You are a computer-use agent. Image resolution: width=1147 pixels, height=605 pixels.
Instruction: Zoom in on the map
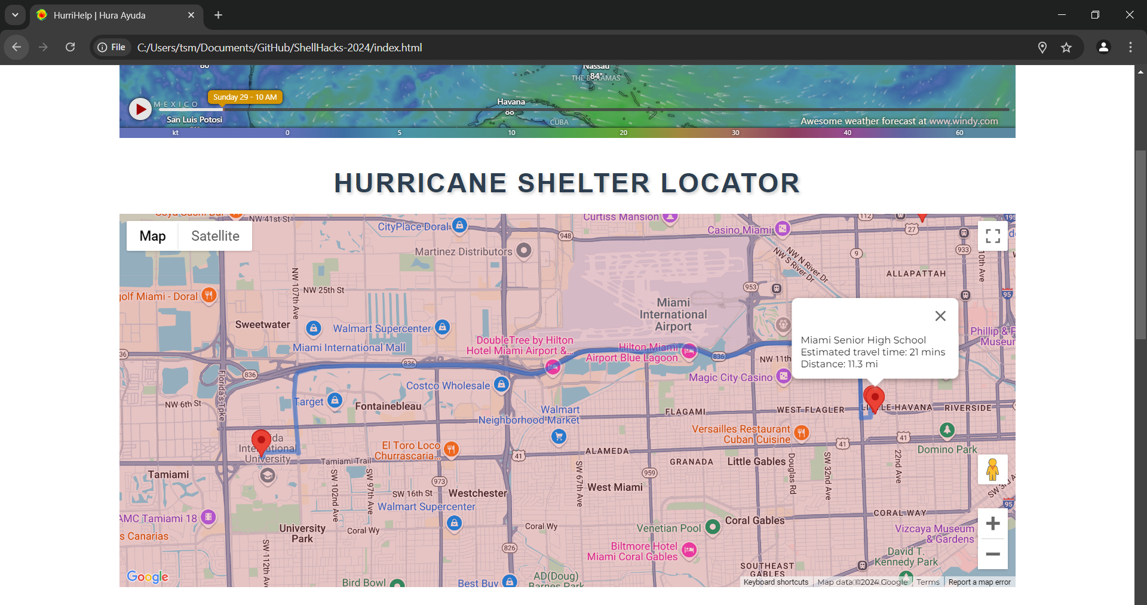[993, 524]
